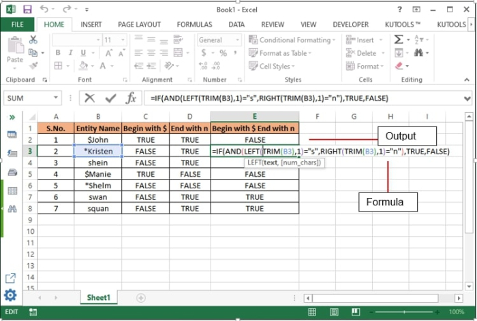Open the General number format dropdown
The width and height of the screenshot is (477, 321).
coord(219,40)
